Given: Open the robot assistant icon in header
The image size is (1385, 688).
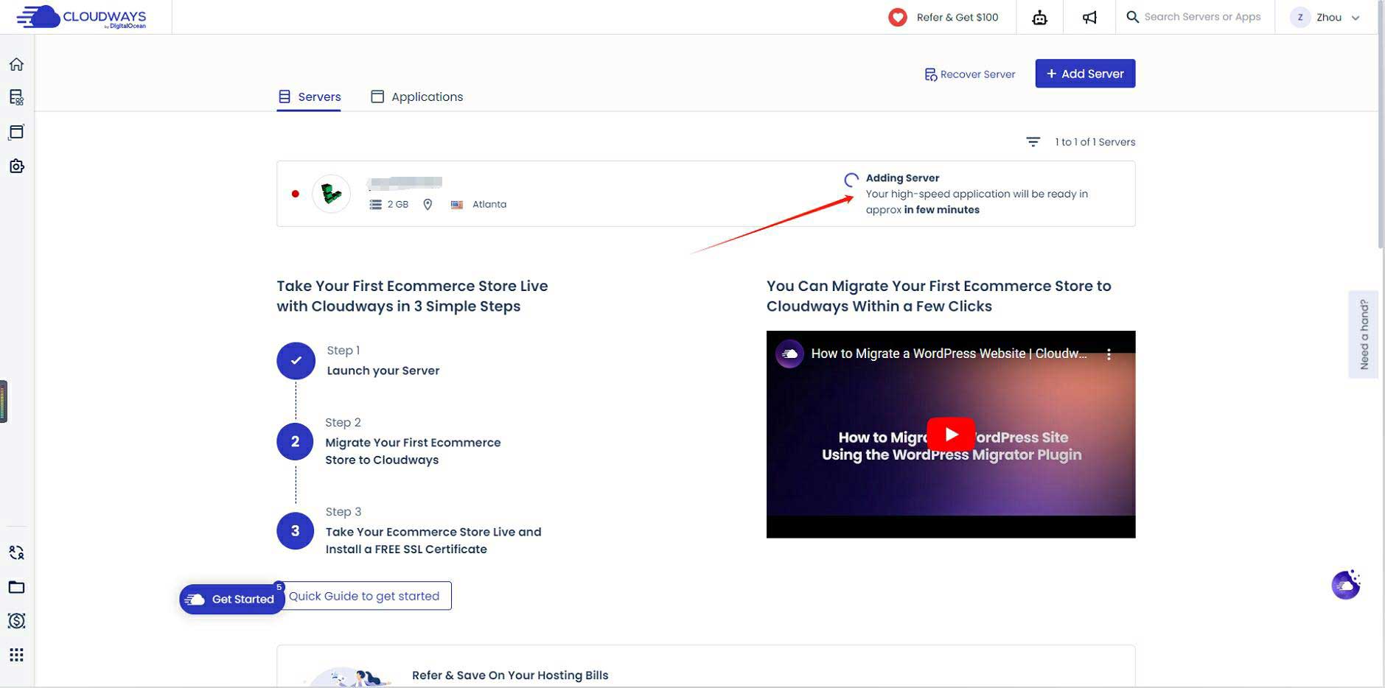Looking at the screenshot, I should (1039, 17).
